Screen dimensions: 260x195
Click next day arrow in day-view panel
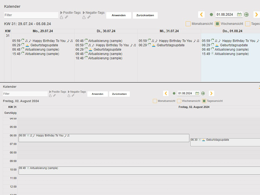[x=211, y=93]
